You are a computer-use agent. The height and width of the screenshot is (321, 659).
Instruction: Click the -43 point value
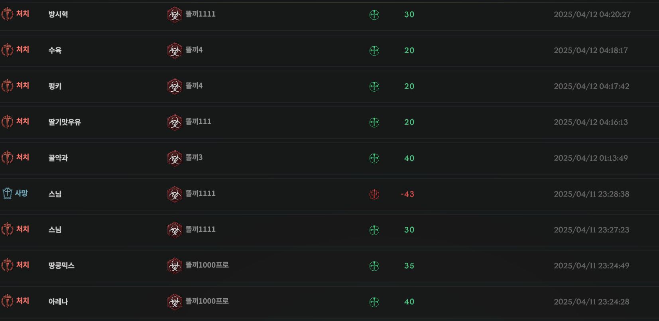click(x=407, y=194)
